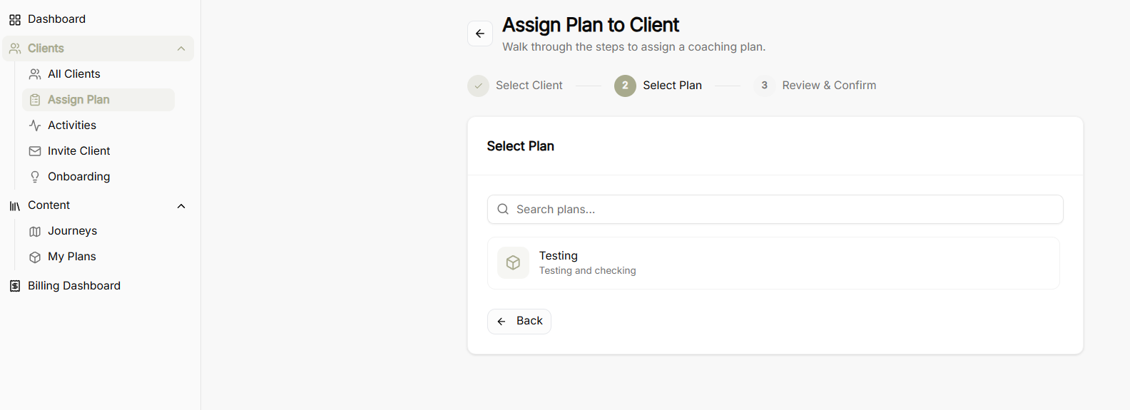
Task: Click the All Clients users icon
Action: coord(35,74)
